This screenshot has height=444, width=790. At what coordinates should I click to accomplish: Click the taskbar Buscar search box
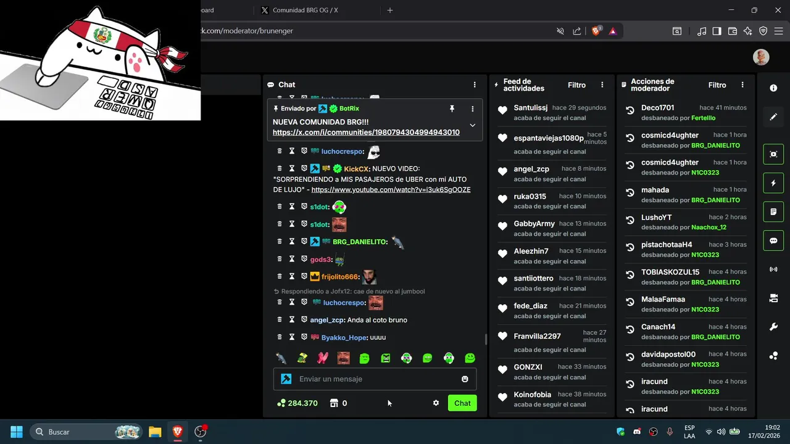tap(87, 432)
